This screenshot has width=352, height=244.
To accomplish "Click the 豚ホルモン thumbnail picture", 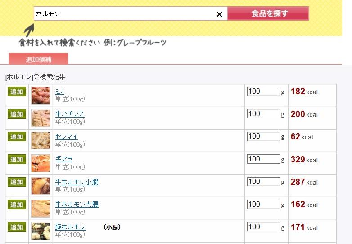I will point(41,231).
